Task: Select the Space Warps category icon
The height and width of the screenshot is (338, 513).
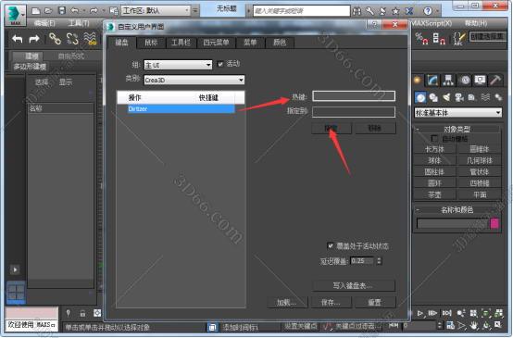Action: pyautogui.click(x=485, y=97)
